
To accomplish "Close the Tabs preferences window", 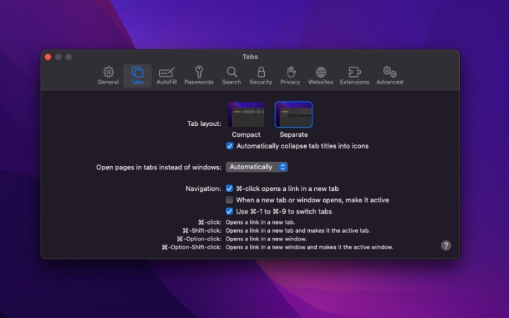I will click(48, 57).
